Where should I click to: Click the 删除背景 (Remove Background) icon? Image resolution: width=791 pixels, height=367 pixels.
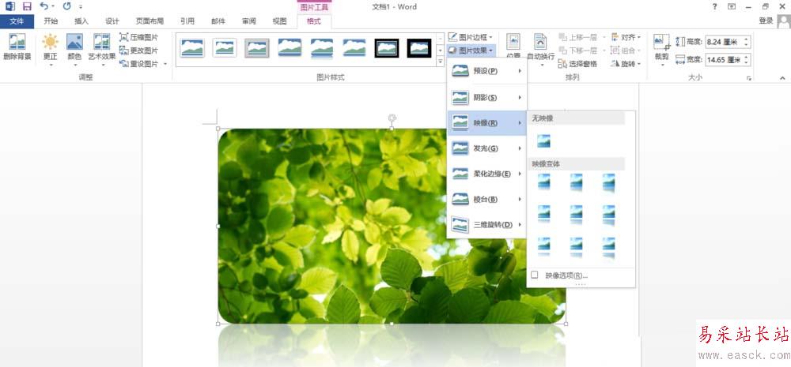[x=17, y=43]
